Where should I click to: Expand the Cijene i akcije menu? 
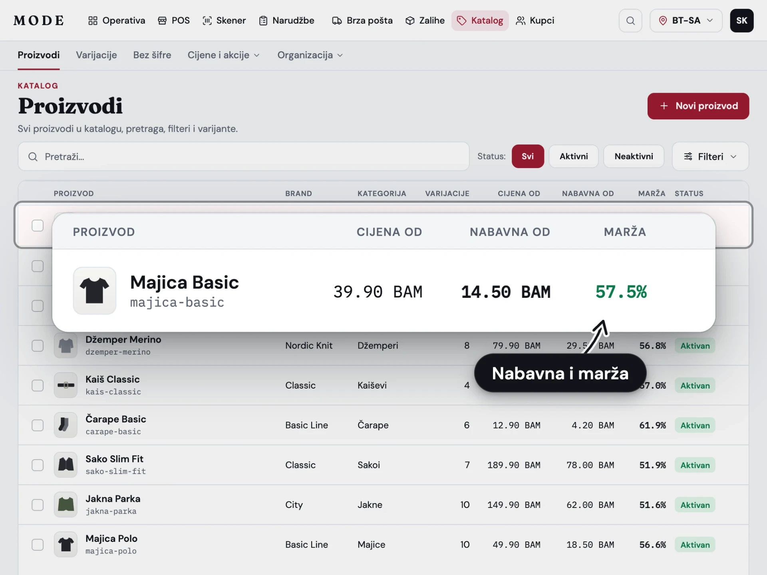tap(223, 55)
